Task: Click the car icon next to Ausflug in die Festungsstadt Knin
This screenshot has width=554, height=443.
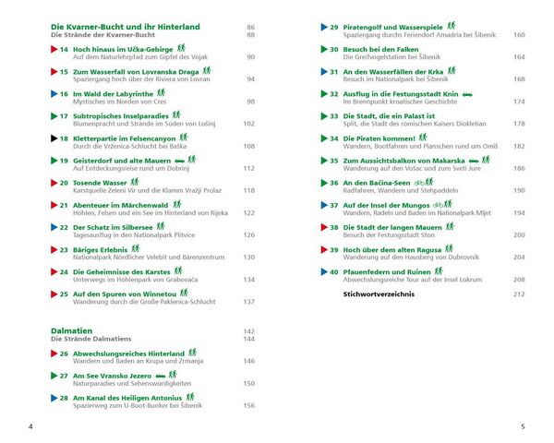Action: (x=467, y=94)
